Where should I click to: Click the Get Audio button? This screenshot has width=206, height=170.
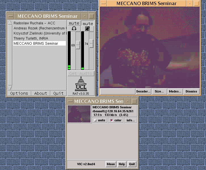[81, 74]
